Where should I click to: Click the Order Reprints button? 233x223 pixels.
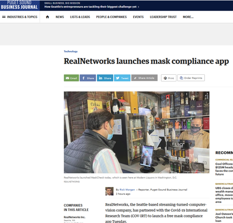(x=191, y=78)
